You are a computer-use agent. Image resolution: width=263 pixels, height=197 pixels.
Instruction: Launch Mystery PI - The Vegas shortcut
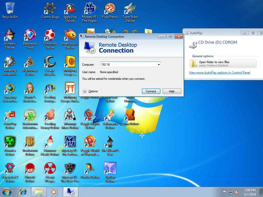[x=90, y=13]
